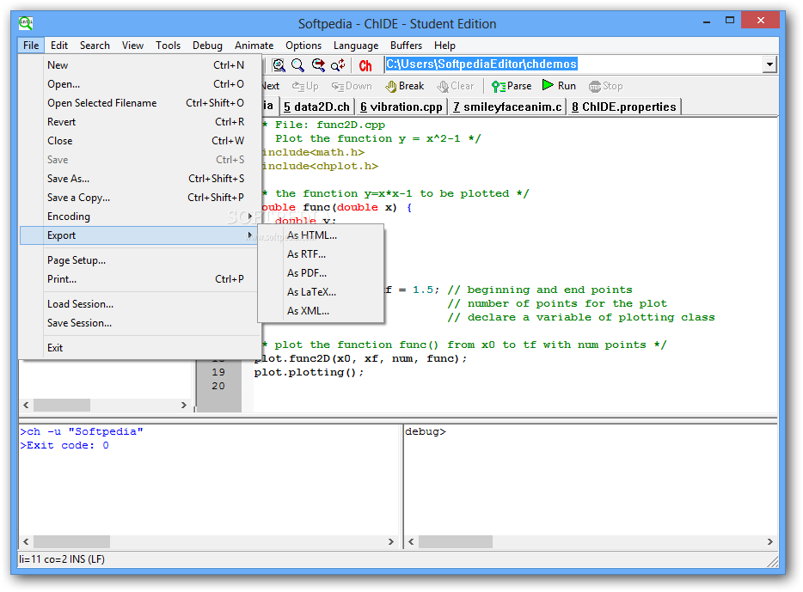Choose Save As... menu entry
Viewport: 803px width, 592px height.
click(139, 179)
